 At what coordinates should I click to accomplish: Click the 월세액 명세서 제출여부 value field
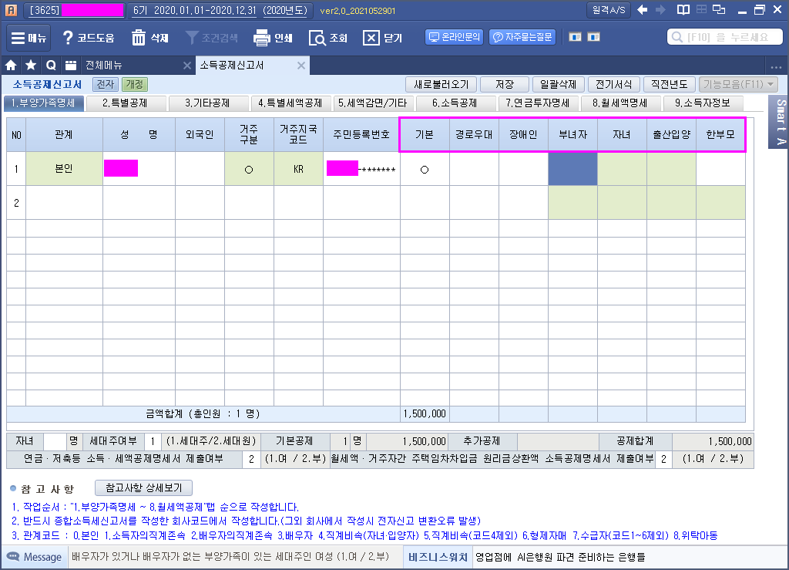point(663,459)
